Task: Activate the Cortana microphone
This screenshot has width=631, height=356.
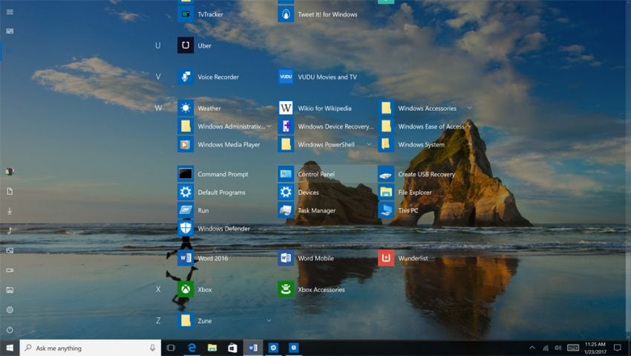Action: [152, 348]
